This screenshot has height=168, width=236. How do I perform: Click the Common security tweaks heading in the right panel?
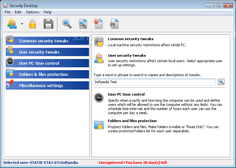131,39
